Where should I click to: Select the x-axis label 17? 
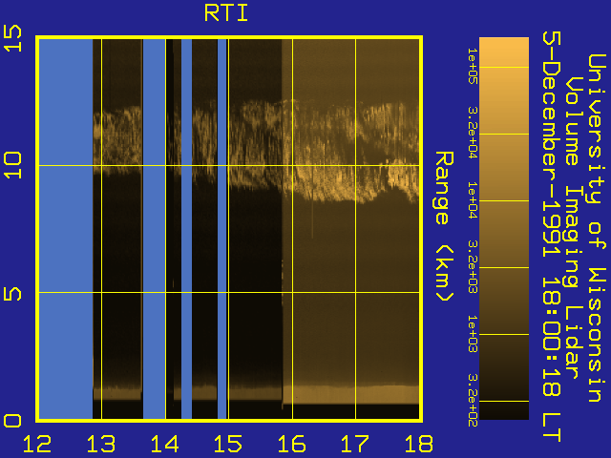coord(355,444)
